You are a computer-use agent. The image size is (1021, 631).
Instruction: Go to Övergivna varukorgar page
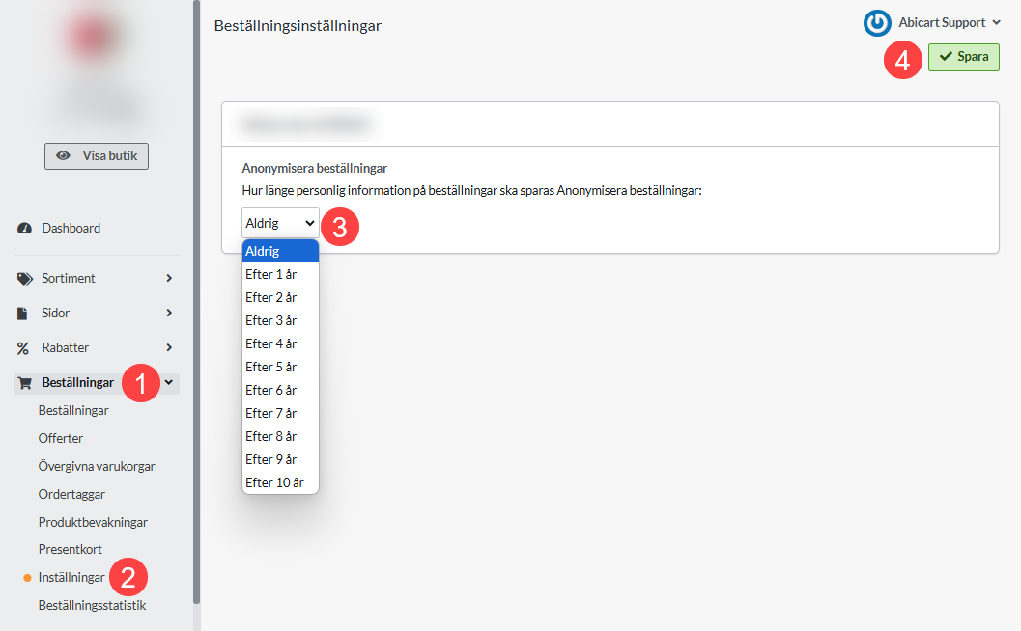click(97, 466)
